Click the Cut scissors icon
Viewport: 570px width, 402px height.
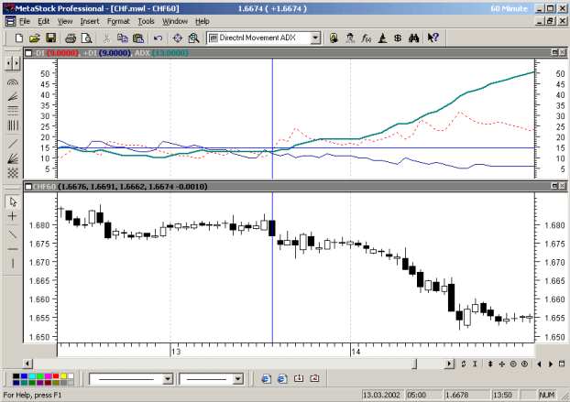[x=106, y=38]
